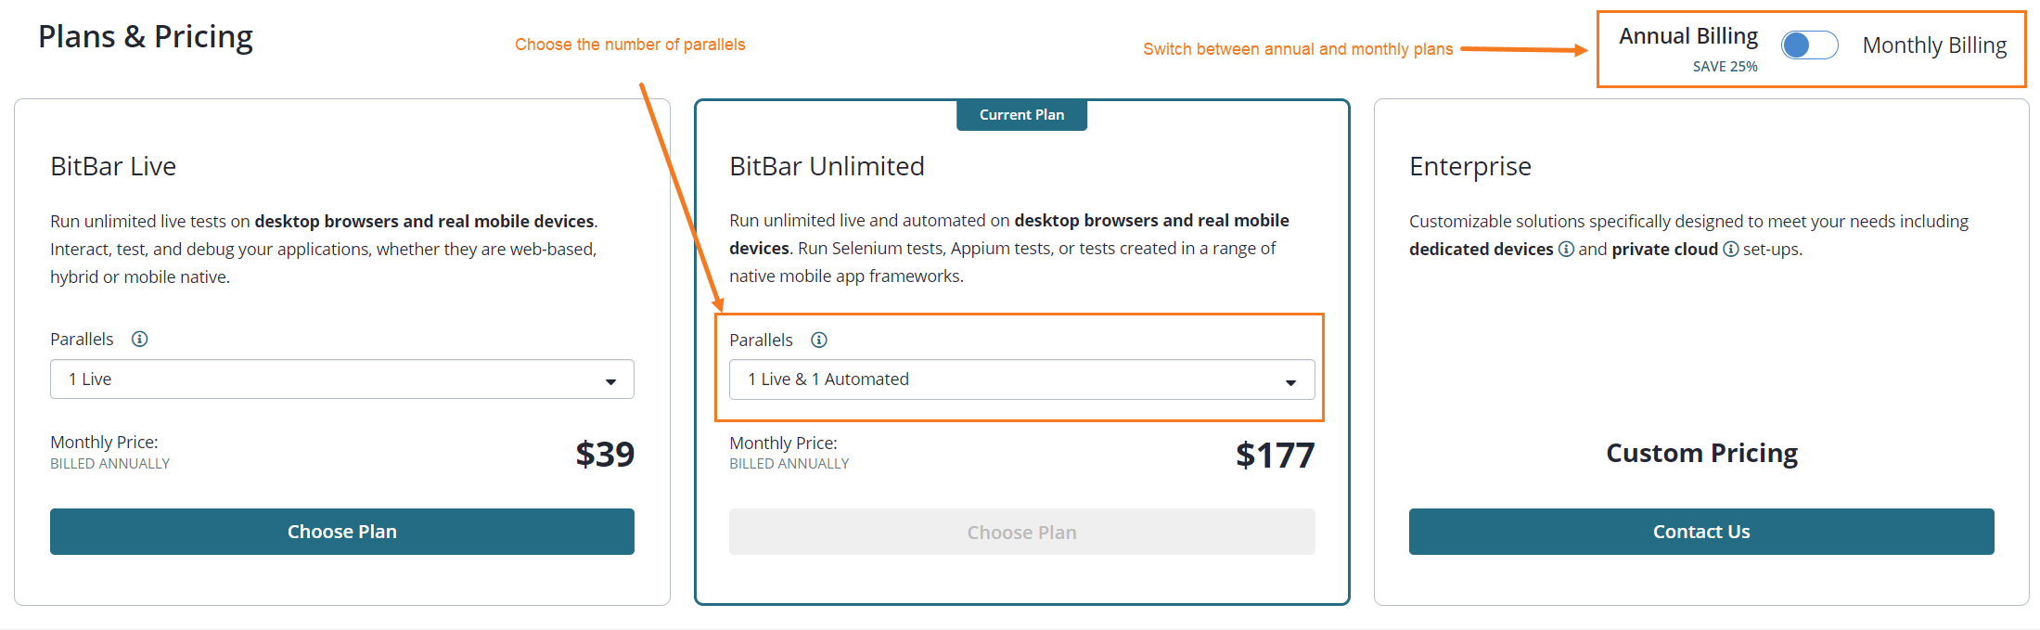The image size is (2040, 630).
Task: Click the BitBar Unlimited plan title
Action: pyautogui.click(x=827, y=165)
